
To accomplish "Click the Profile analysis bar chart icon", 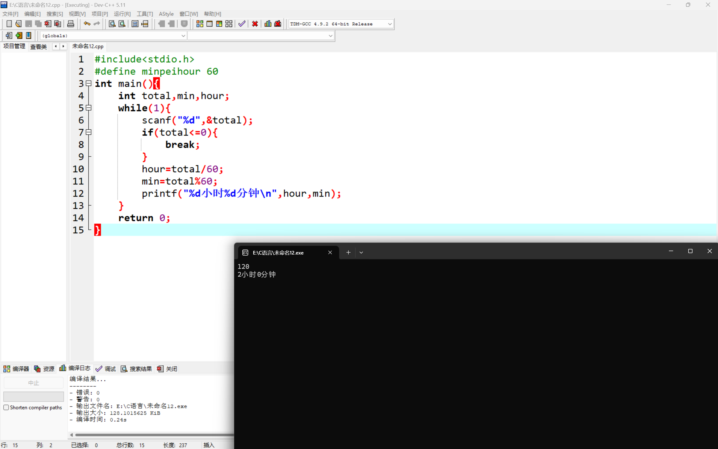I will point(268,24).
